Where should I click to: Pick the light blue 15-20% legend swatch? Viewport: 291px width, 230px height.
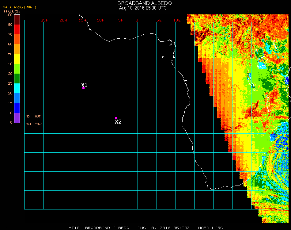[x=17, y=98]
